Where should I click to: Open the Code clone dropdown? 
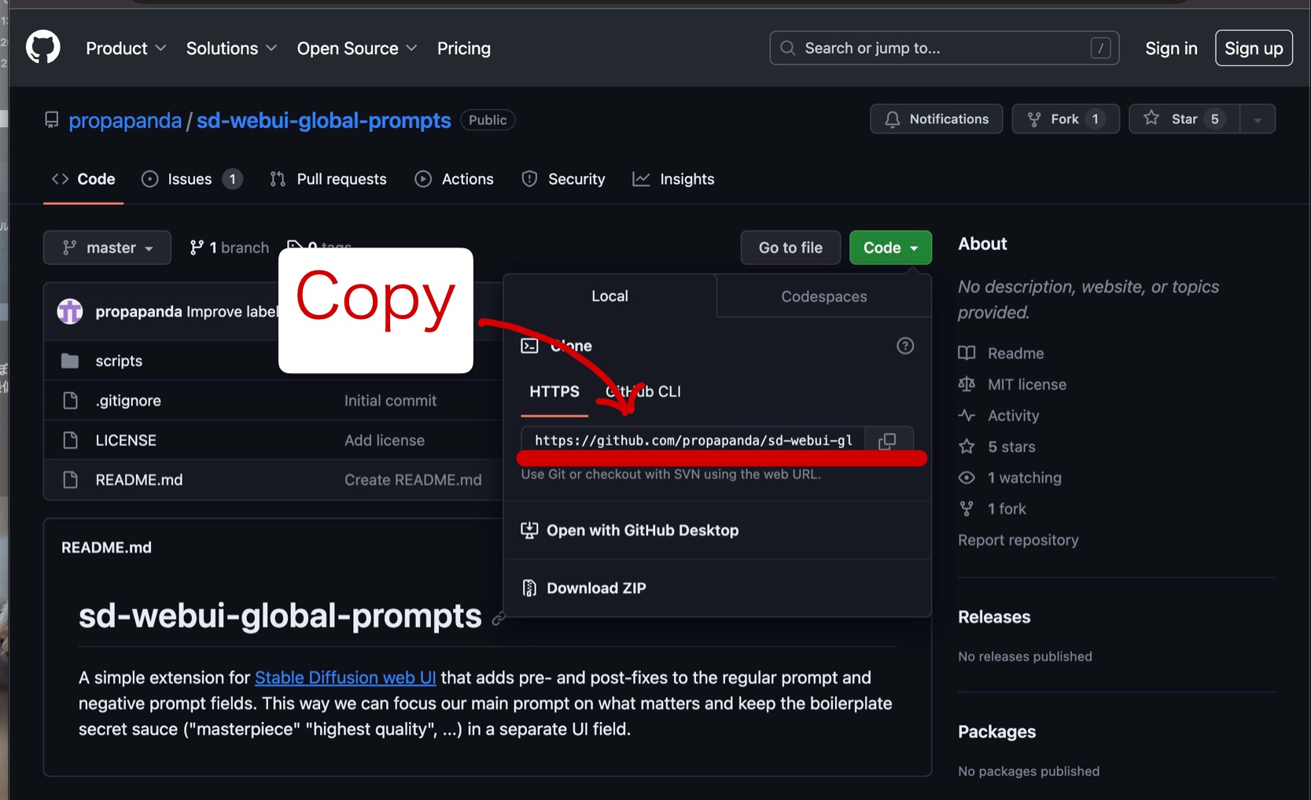point(889,248)
